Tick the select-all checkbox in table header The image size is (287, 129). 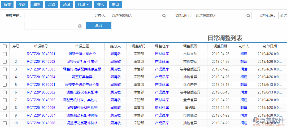tap(5, 46)
